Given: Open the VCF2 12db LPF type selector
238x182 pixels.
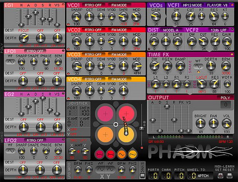Looking at the screenshot, I should coord(218,30).
